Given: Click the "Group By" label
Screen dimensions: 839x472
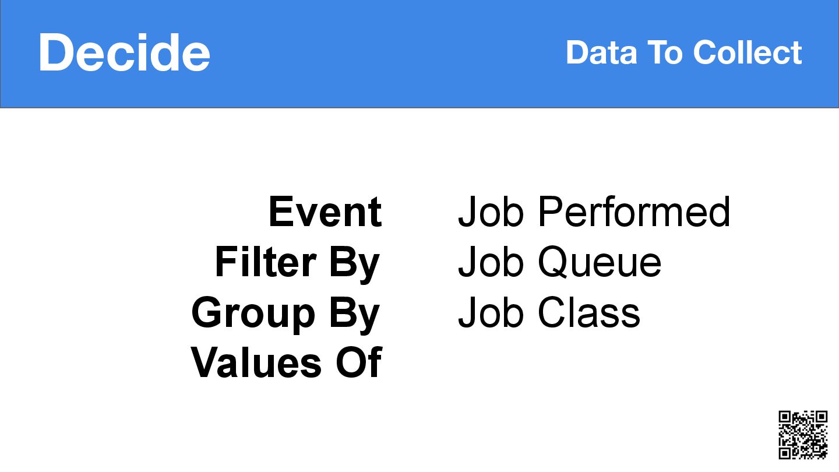Looking at the screenshot, I should coord(286,314).
